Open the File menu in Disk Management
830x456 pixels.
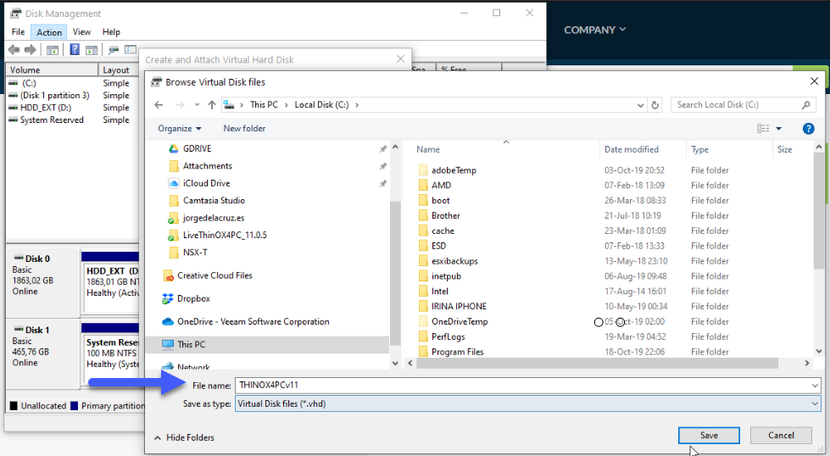coord(18,31)
